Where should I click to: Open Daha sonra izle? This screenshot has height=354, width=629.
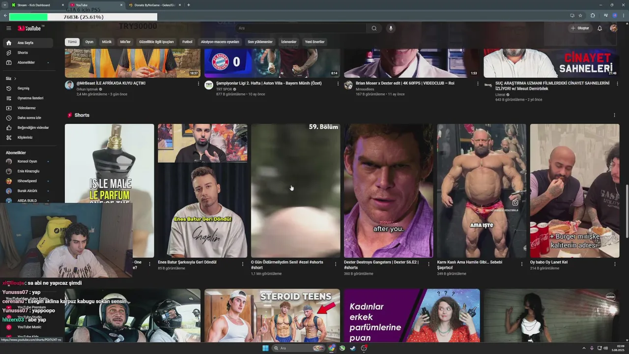point(28,118)
